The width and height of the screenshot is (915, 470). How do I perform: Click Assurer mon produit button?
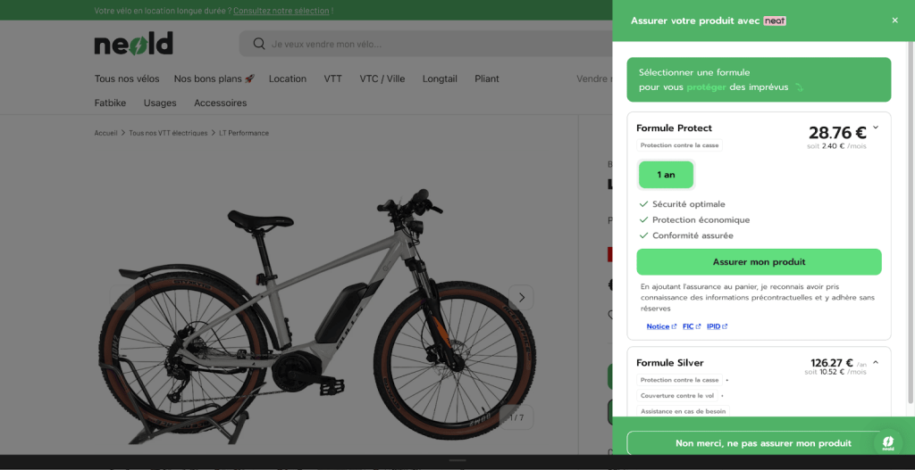[x=759, y=262]
